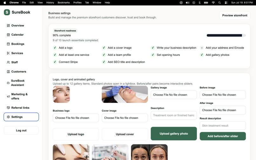
Task: Click the checkmark beside Connect Stripe
Action: coord(55,62)
